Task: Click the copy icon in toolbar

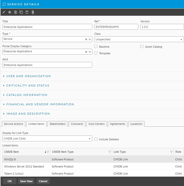Action: [21, 12]
